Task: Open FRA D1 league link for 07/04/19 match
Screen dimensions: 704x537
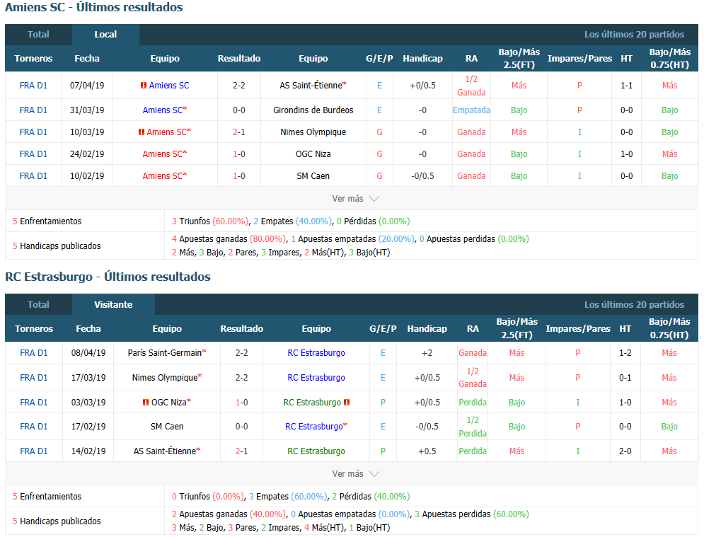Action: click(x=33, y=86)
